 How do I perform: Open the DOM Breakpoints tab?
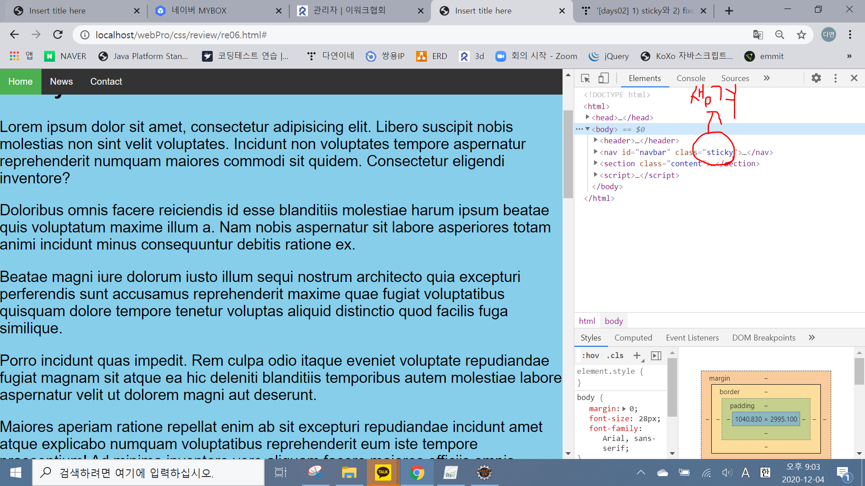pyautogui.click(x=764, y=337)
